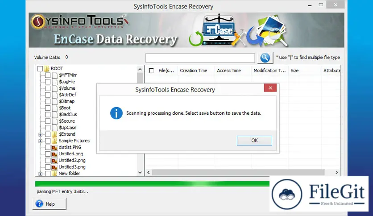This screenshot has width=373, height=216.
Task: Sort by Modification Time column header
Action: (x=270, y=71)
